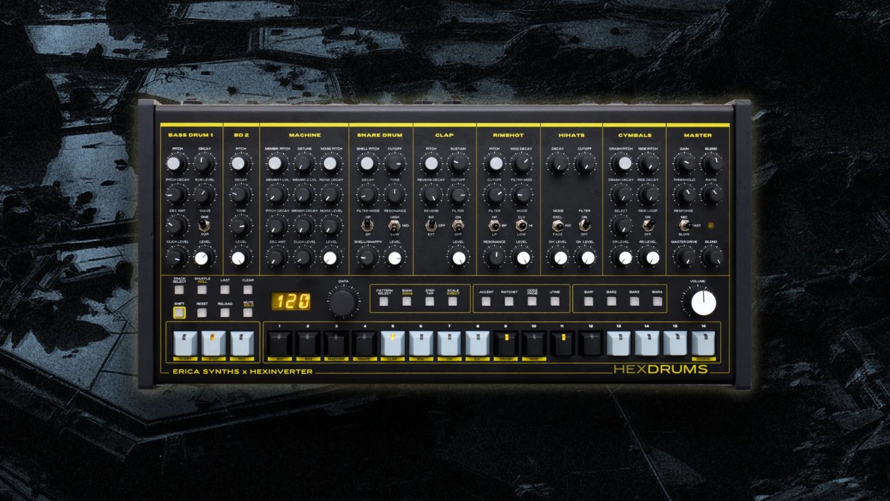Select BAR2
The image size is (890, 501).
[611, 302]
